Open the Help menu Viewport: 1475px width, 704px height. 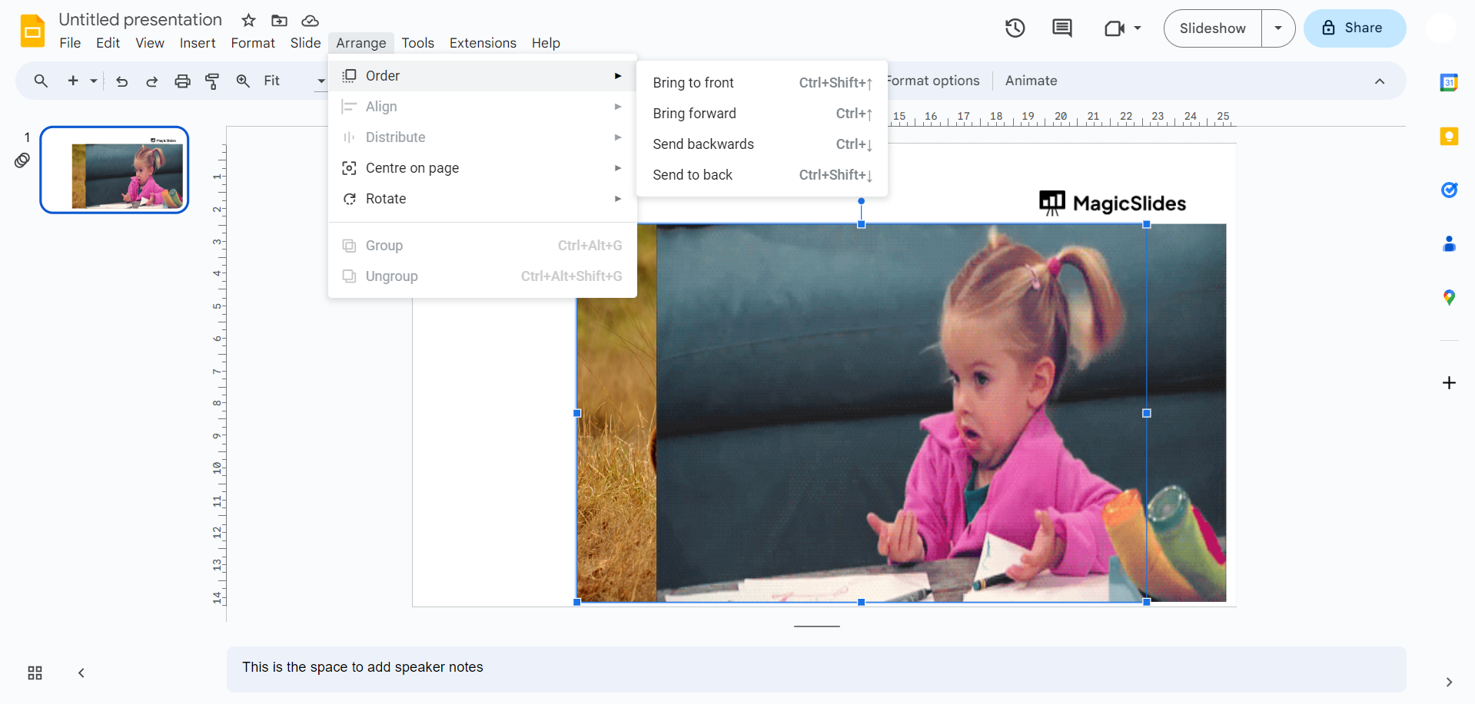tap(546, 43)
